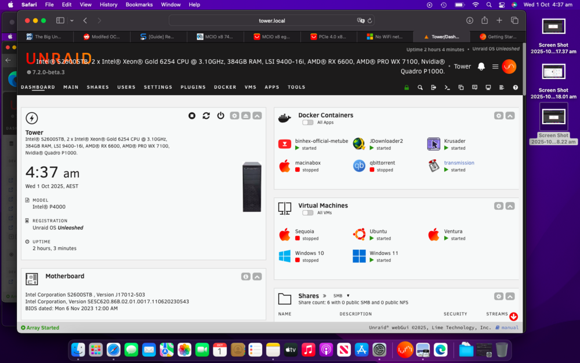Click the help question mark icon

pos(515,88)
